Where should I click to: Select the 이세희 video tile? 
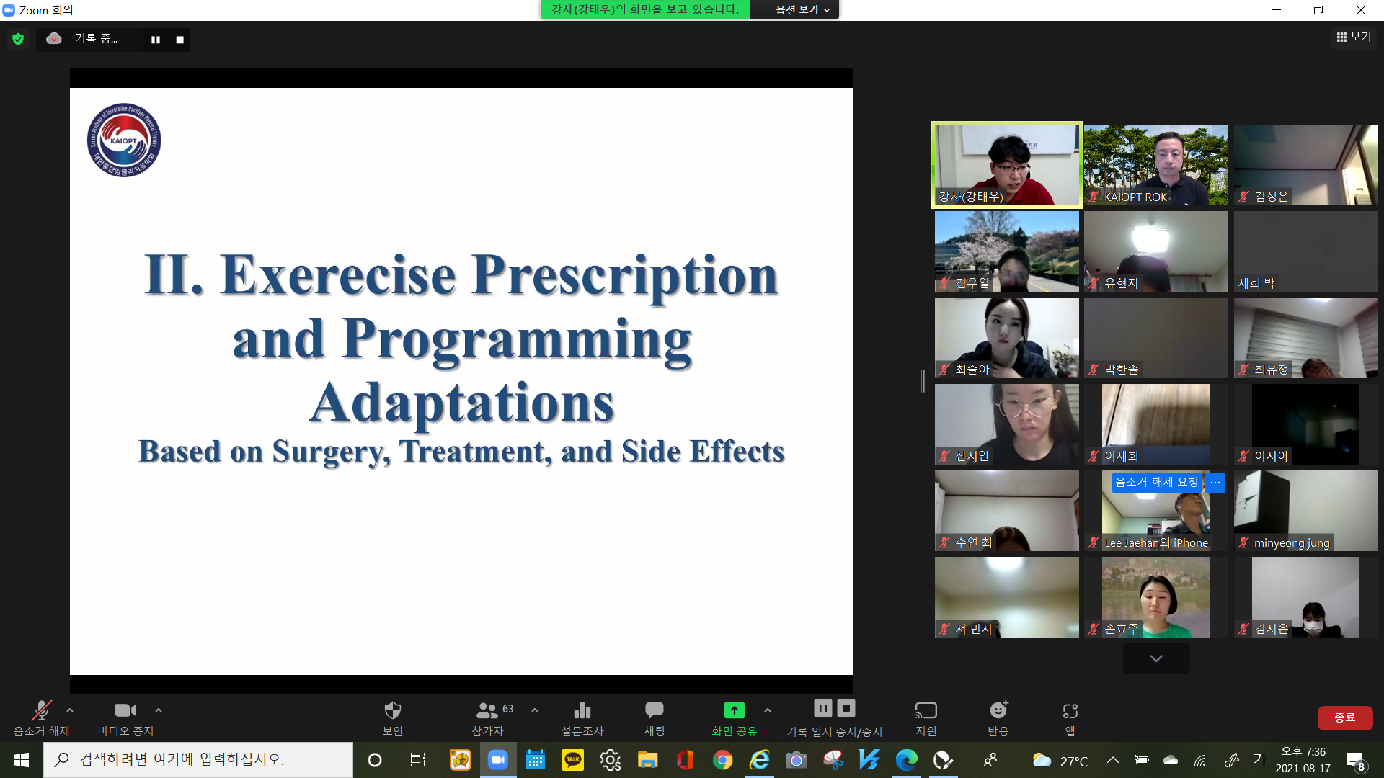click(1156, 424)
